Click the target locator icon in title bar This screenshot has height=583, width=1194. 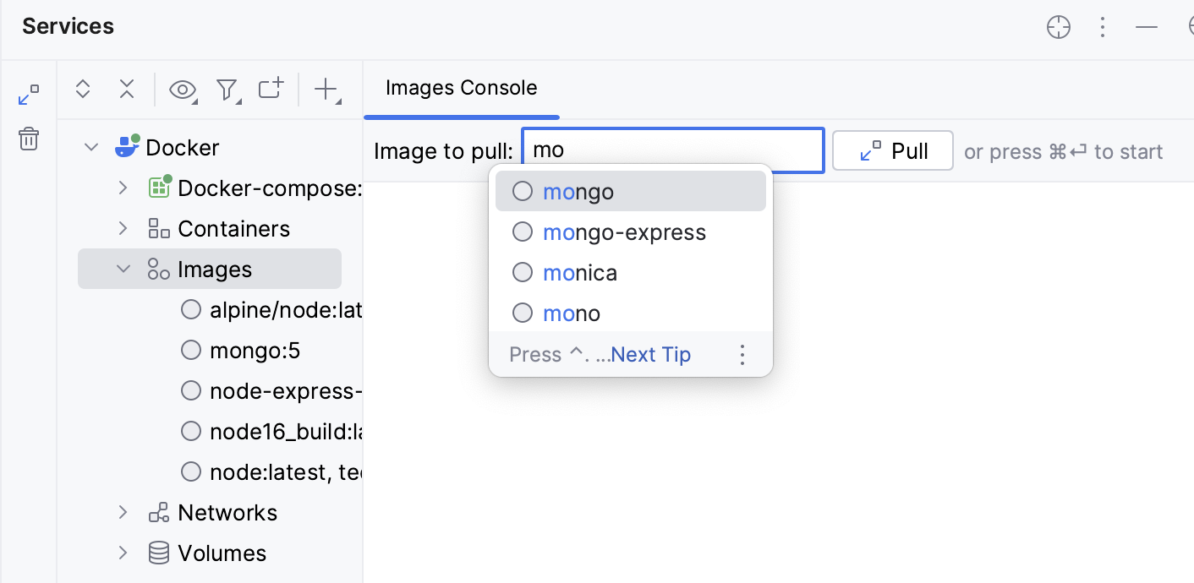point(1059,27)
